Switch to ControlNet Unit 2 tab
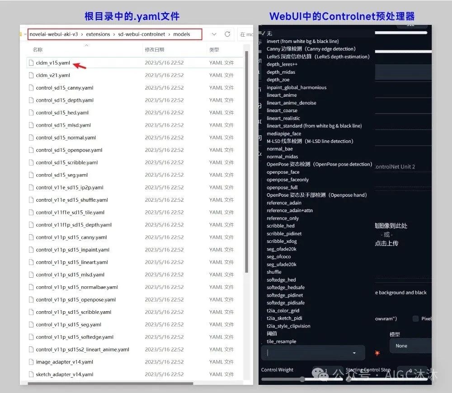Image resolution: width=452 pixels, height=393 pixels. (x=395, y=167)
